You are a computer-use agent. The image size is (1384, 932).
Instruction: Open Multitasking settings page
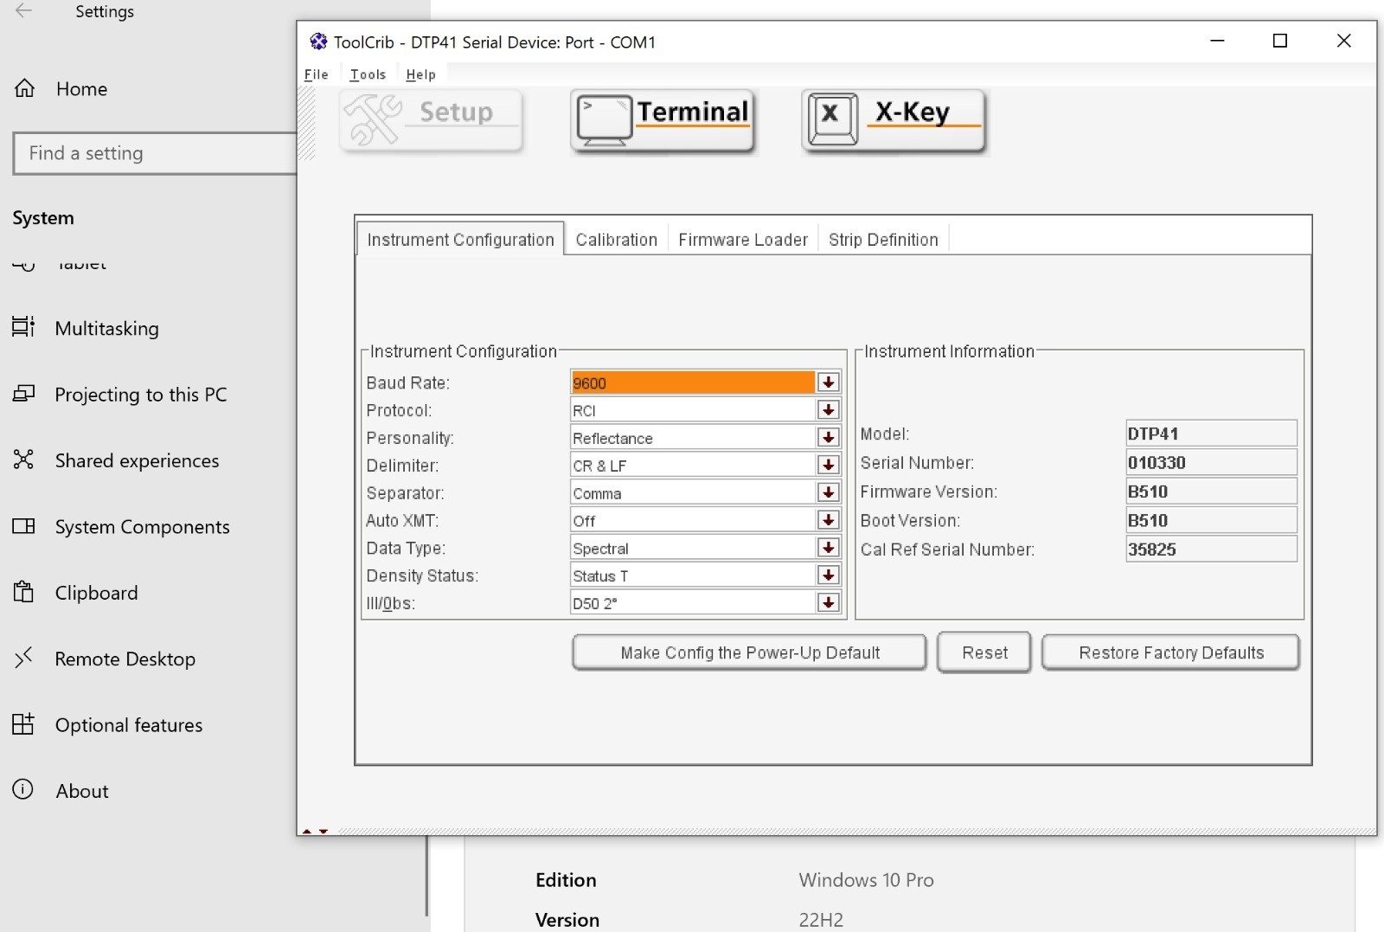(107, 328)
